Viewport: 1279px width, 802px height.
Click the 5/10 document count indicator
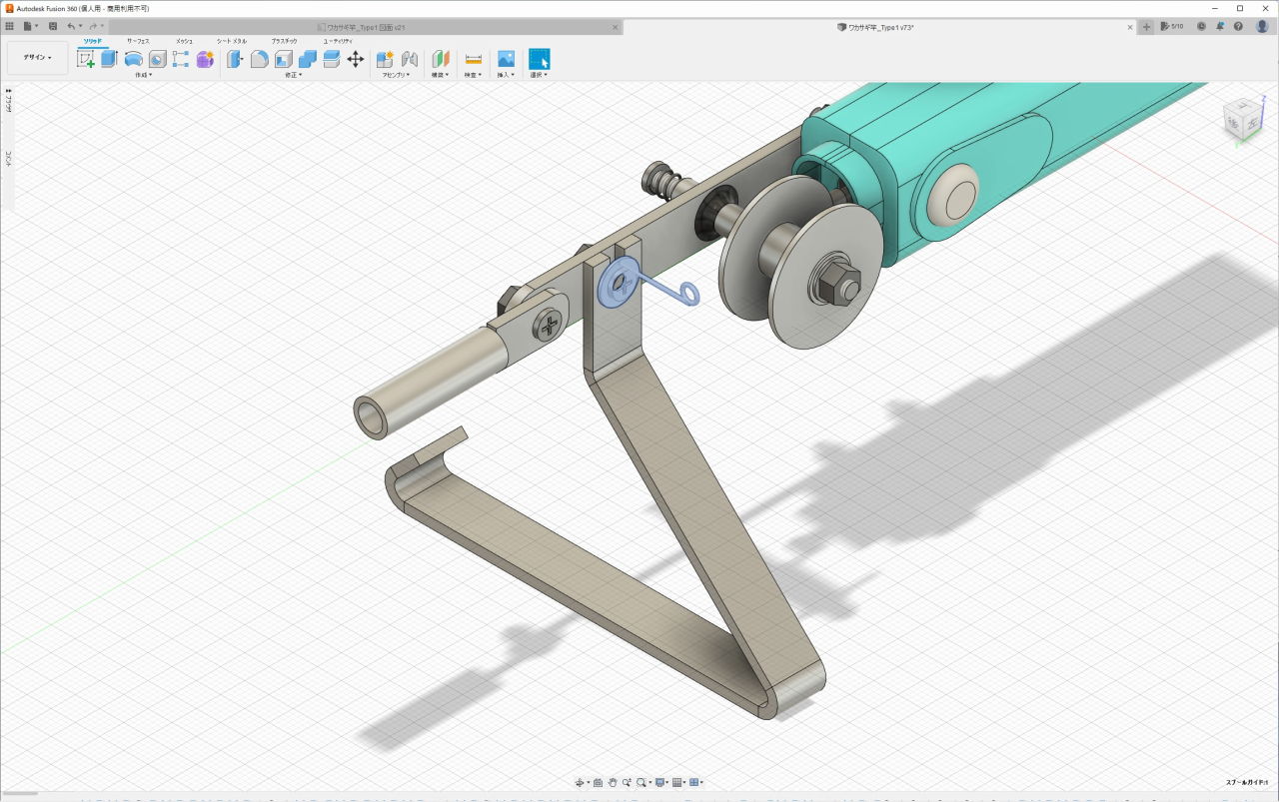1171,27
